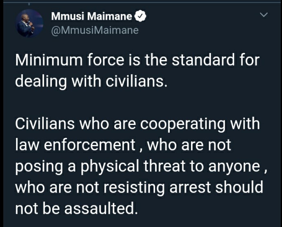Click the word 'standard' in first line
282x227 pixels.
203,60
